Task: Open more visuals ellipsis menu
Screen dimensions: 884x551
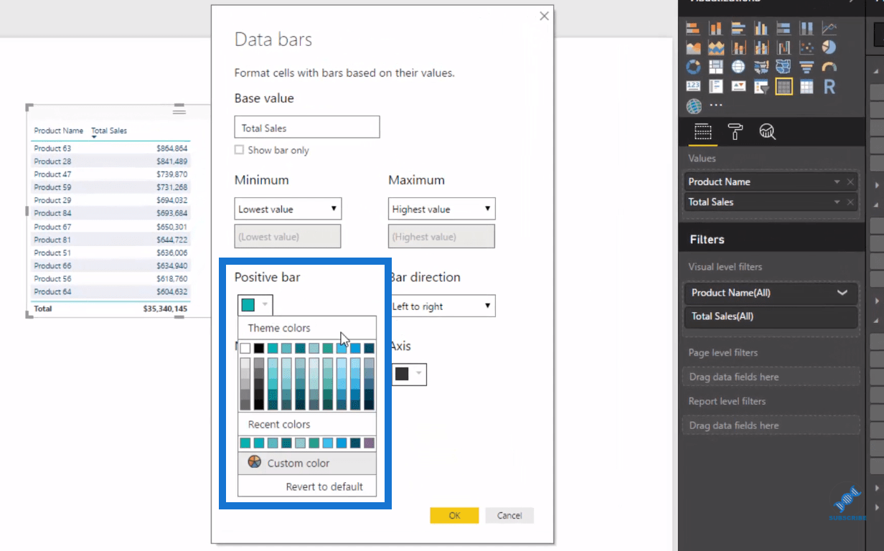Action: pyautogui.click(x=715, y=105)
